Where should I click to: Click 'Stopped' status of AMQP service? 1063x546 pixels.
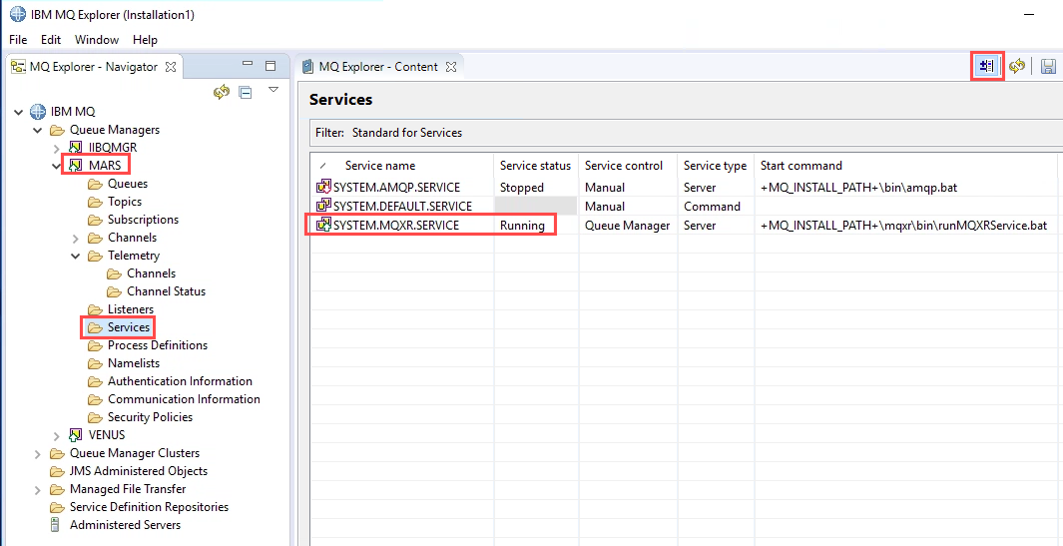(522, 188)
